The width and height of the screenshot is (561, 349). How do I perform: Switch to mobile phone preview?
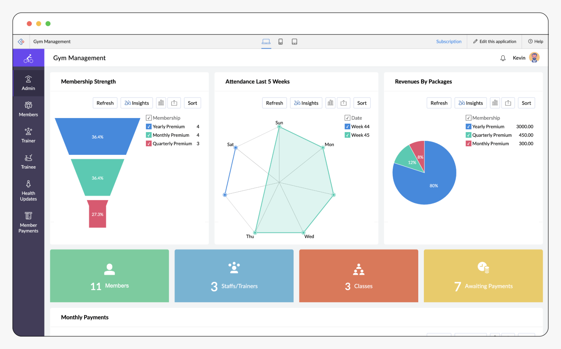click(x=280, y=42)
